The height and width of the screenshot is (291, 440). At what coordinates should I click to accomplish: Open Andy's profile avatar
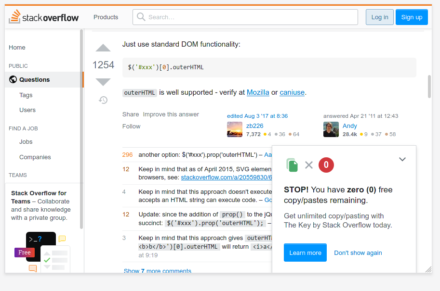[x=331, y=129]
